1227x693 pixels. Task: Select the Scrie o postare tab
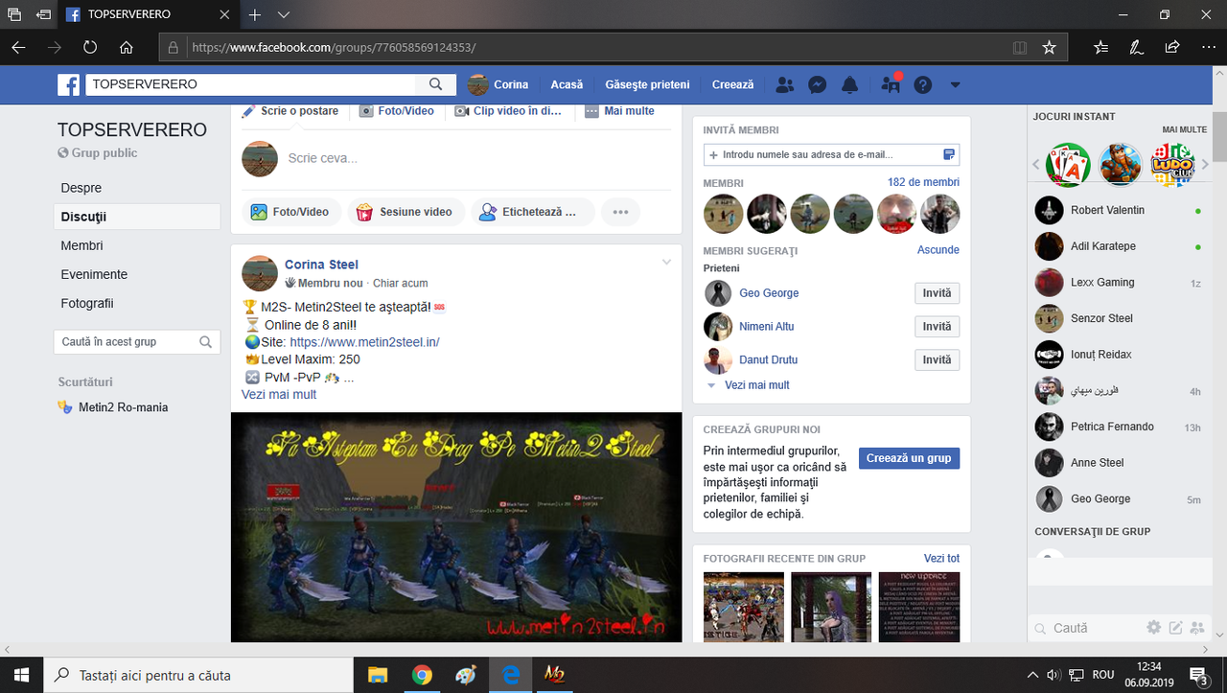click(290, 111)
